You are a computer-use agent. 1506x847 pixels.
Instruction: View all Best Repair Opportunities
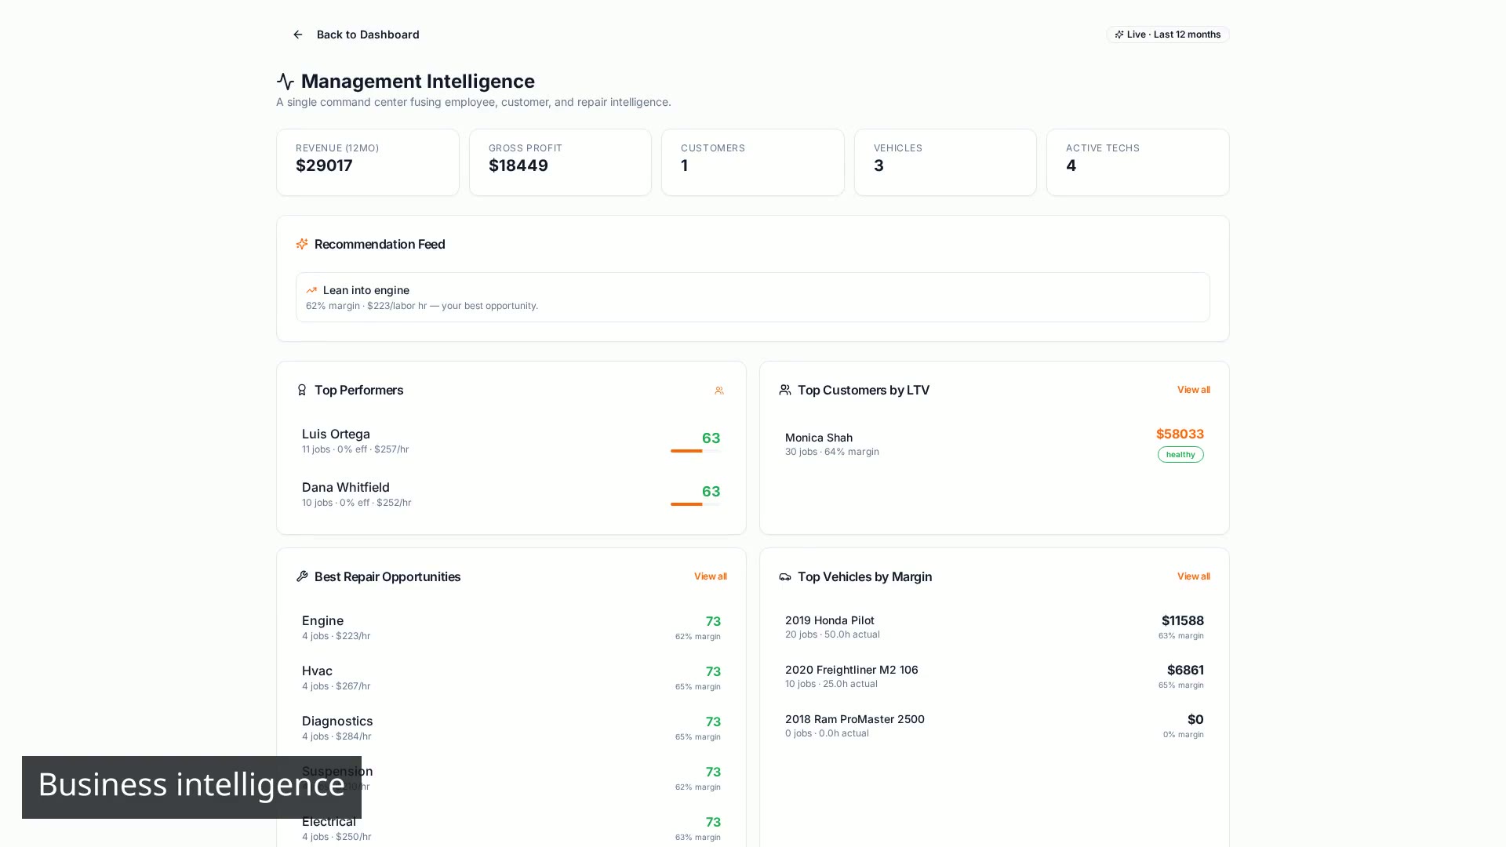pos(710,576)
